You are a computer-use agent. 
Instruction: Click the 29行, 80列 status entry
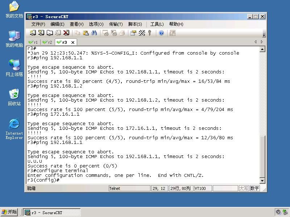pos(181,188)
